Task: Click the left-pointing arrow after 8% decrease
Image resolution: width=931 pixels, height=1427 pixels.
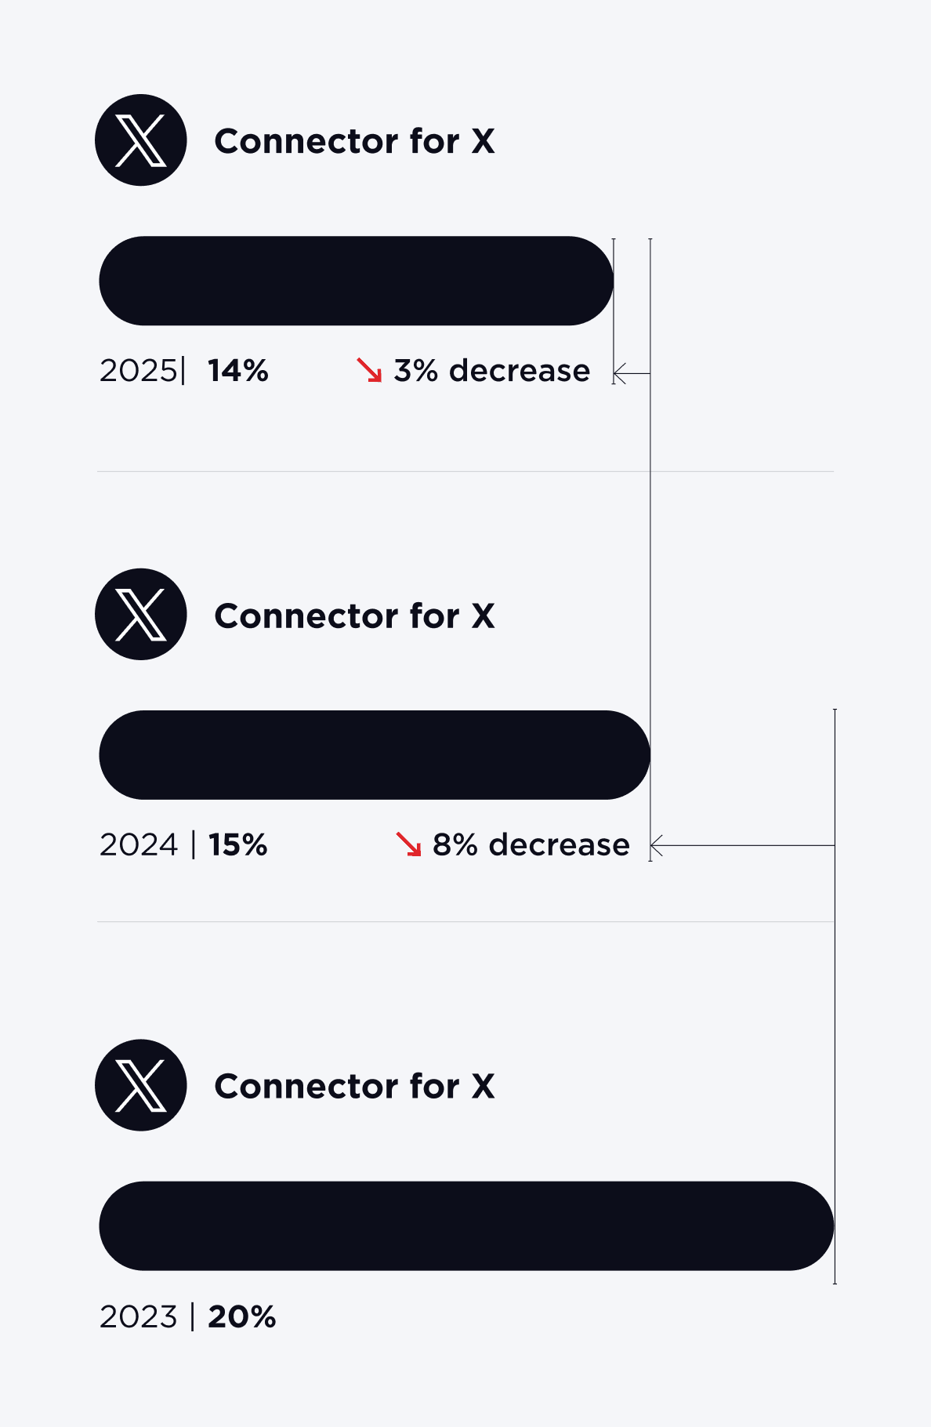Action: tap(658, 845)
